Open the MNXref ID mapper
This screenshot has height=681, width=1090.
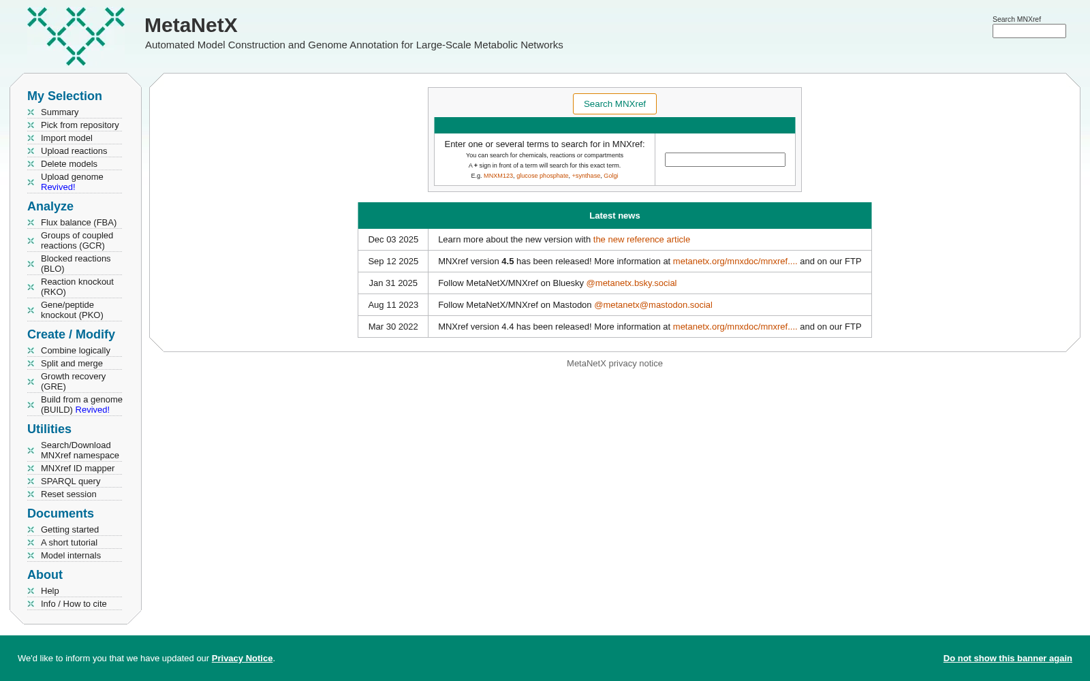[78, 469]
